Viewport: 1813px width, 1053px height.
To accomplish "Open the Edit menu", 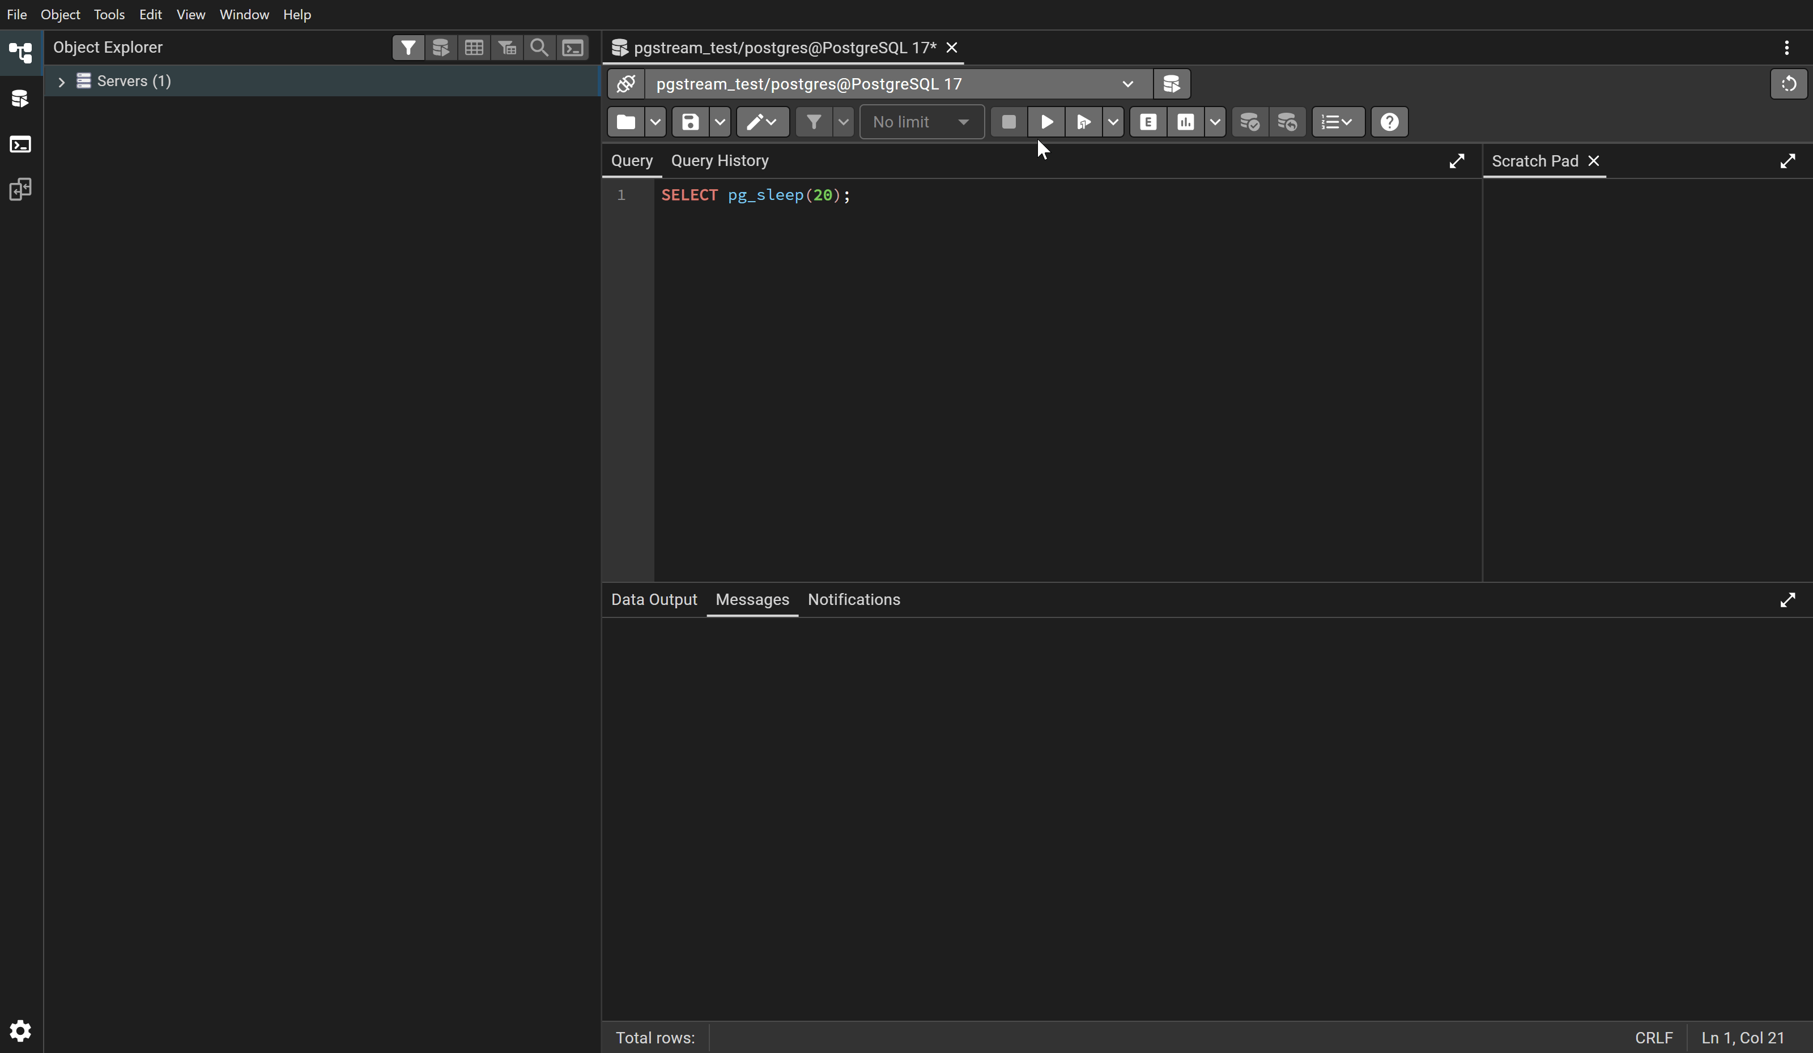I will click(150, 14).
